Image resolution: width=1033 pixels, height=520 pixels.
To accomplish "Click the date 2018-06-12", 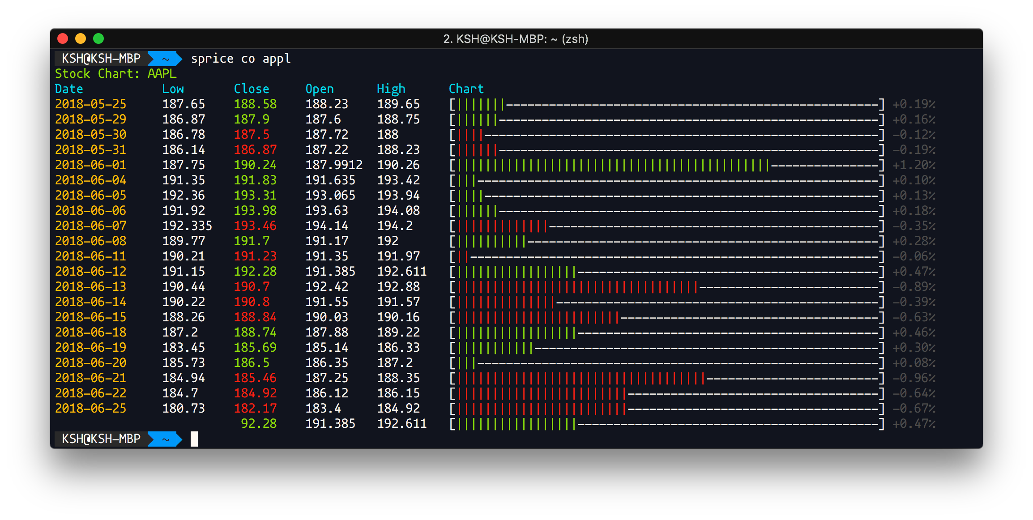I will tap(90, 271).
